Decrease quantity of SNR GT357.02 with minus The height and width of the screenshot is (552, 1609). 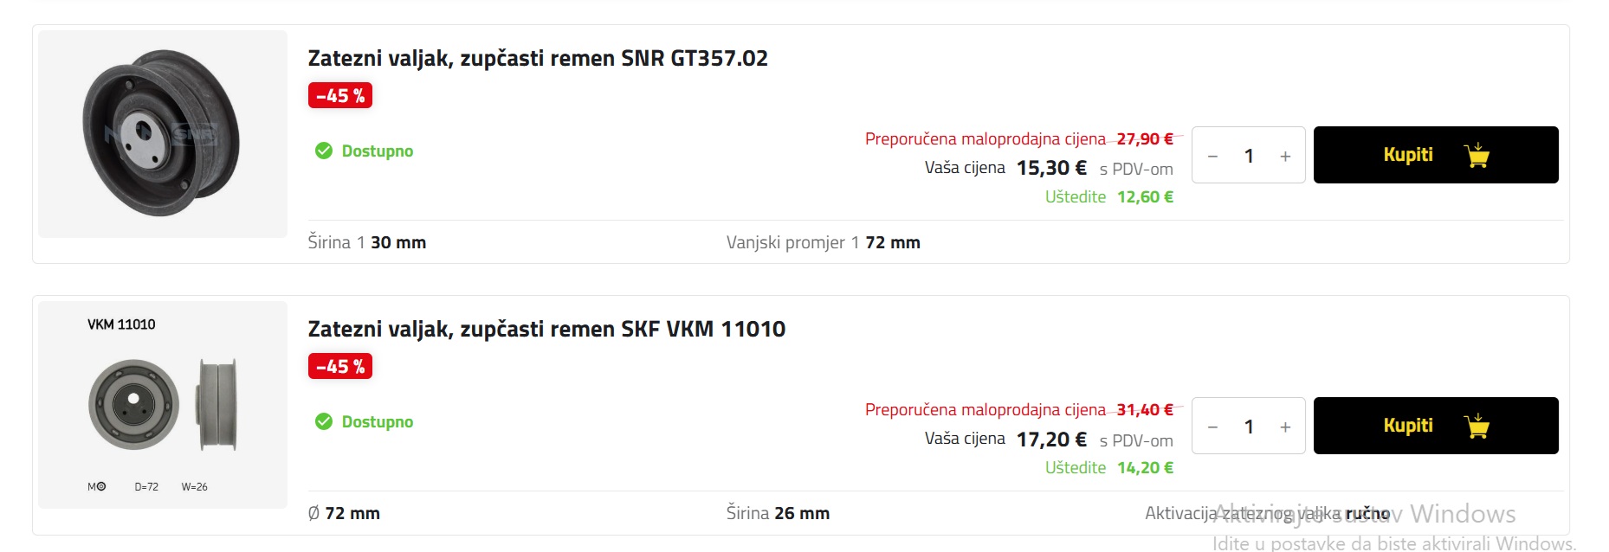click(1213, 156)
